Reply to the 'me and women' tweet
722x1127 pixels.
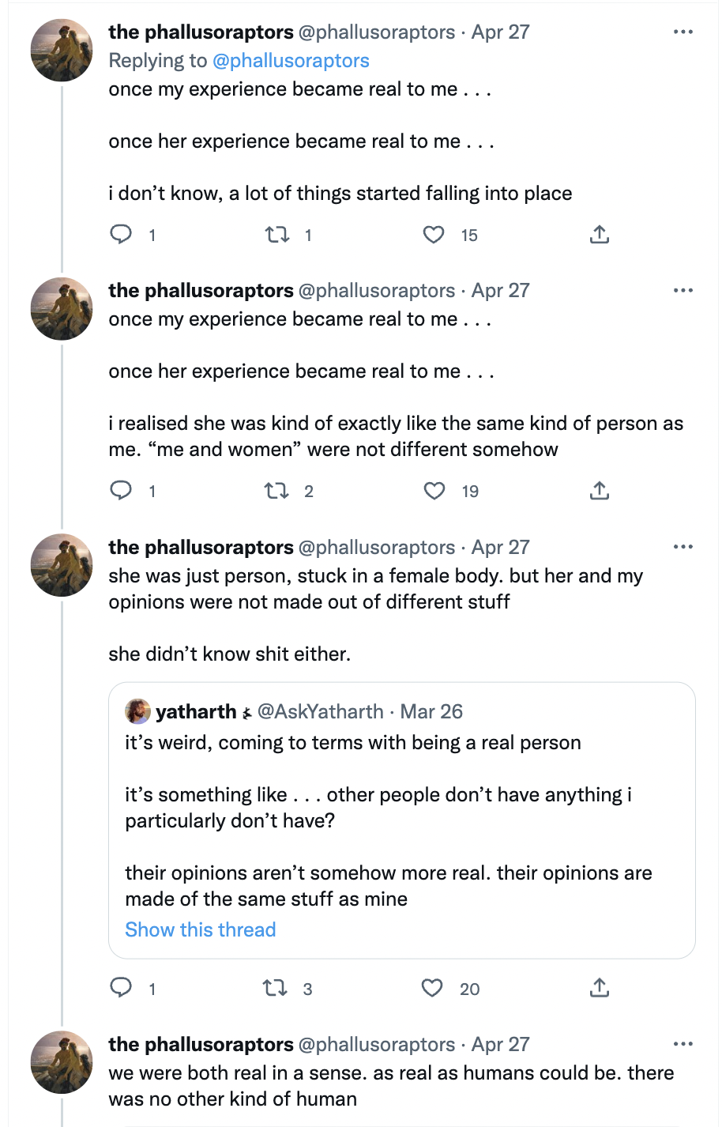[121, 491]
